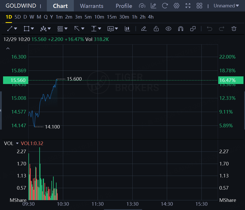
Task: Click the VOL1:0.32 indicator value
Action: pos(32,143)
